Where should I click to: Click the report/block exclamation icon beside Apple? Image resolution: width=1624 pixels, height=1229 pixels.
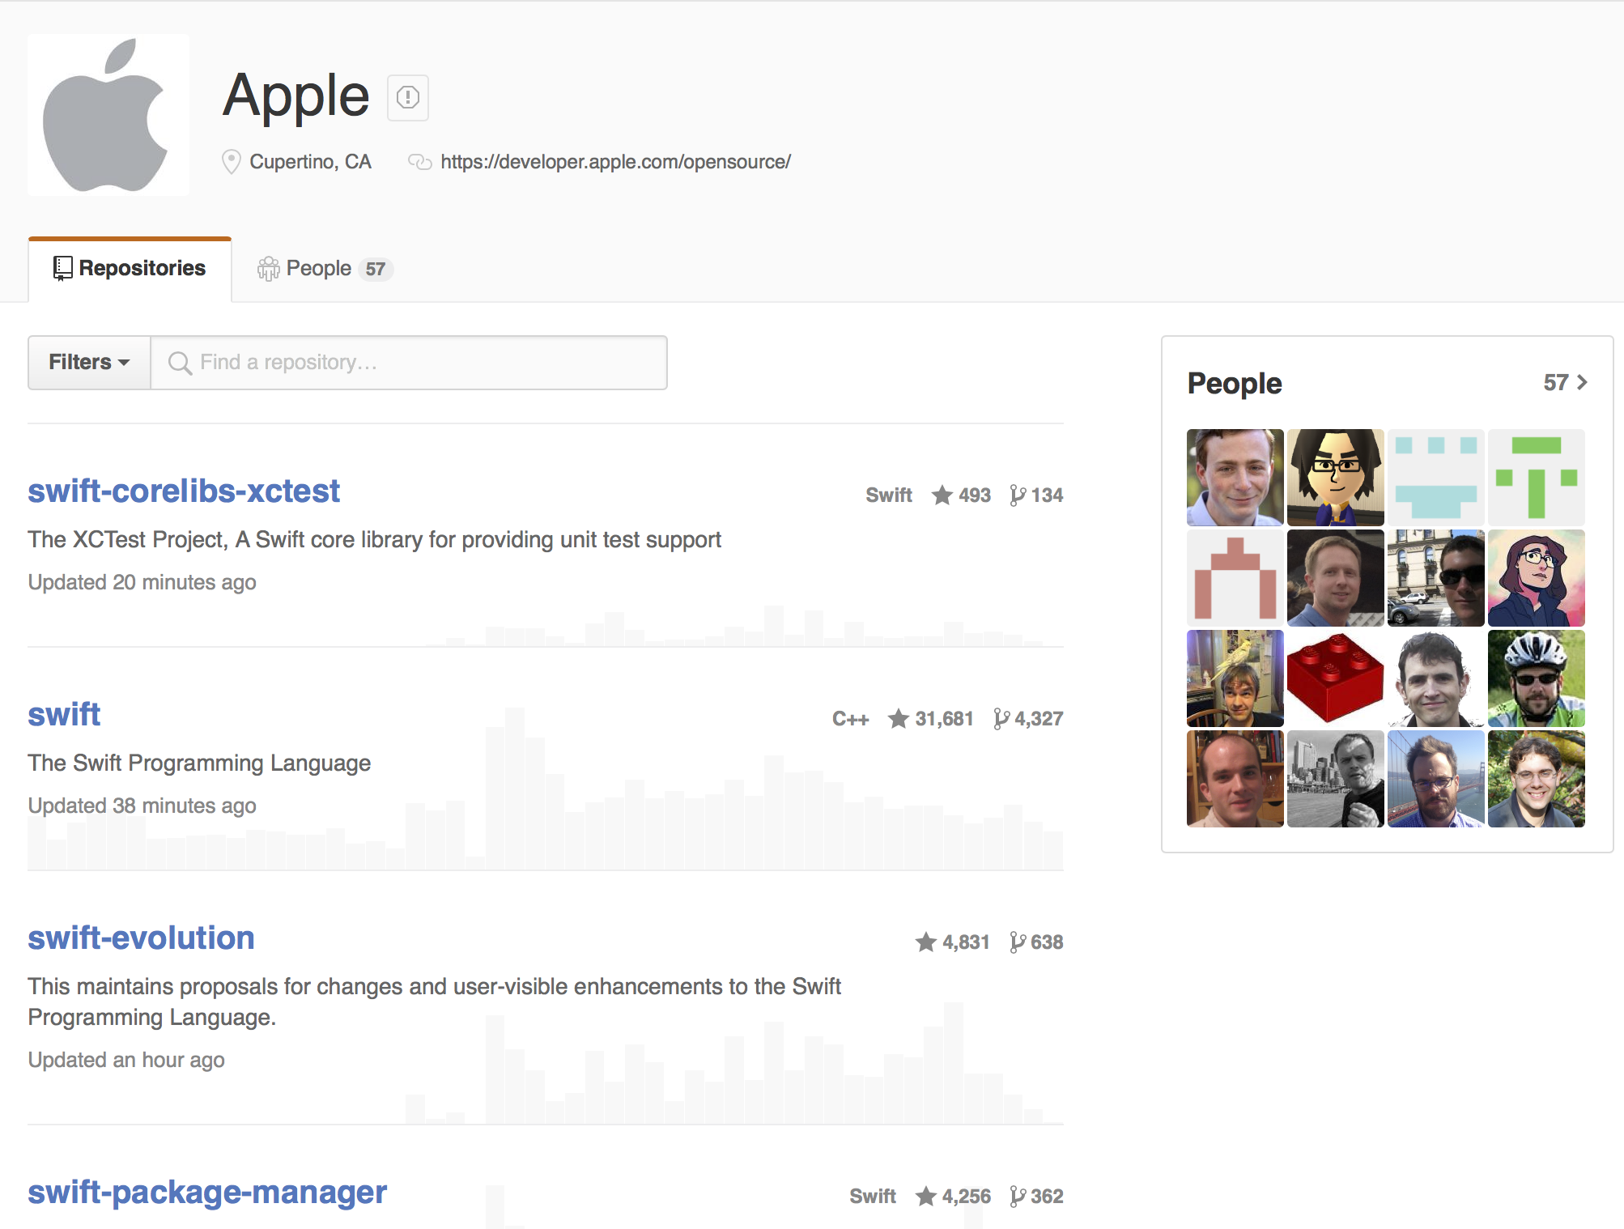pos(407,98)
